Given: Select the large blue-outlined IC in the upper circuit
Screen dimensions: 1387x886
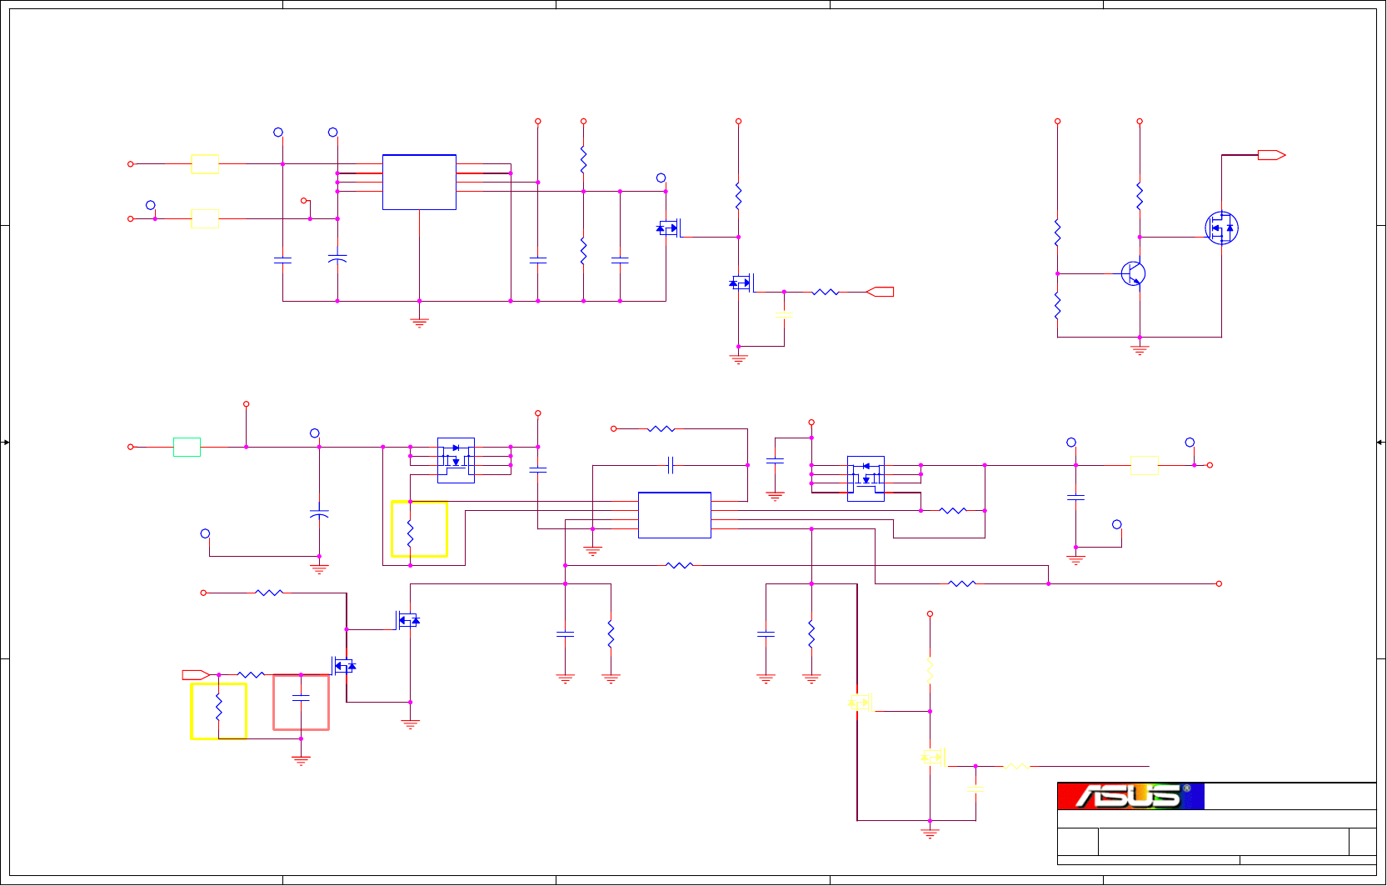Looking at the screenshot, I should [x=419, y=182].
